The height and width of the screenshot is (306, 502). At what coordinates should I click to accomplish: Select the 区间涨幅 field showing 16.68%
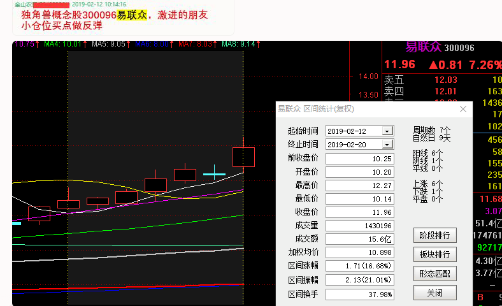(360, 266)
